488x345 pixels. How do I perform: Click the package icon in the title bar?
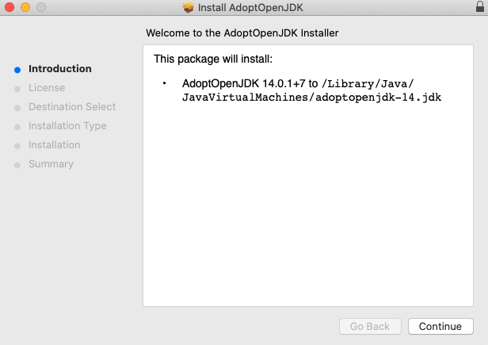[x=188, y=8]
